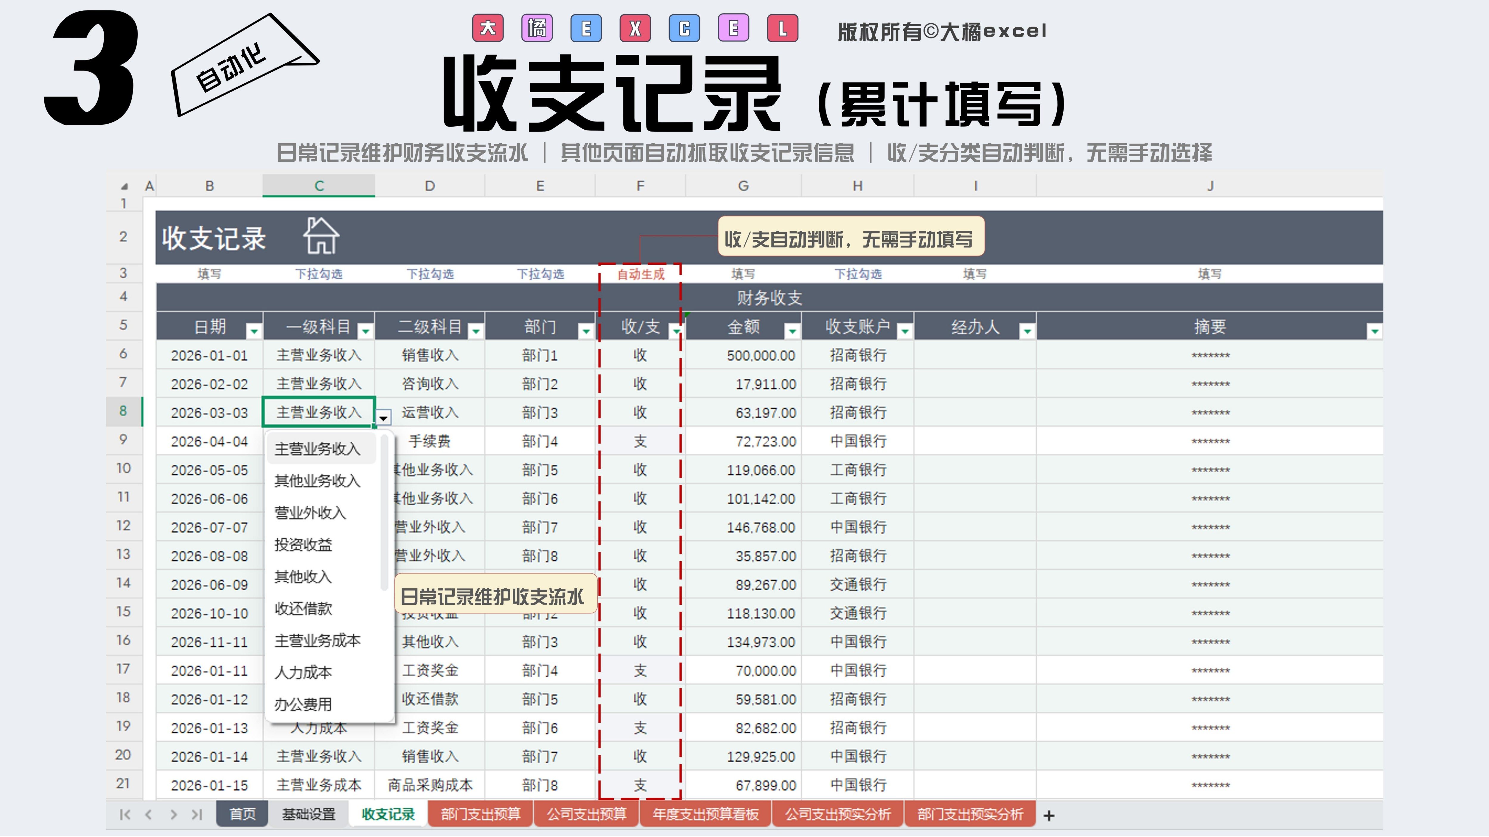Click the select-all corner triangle
Image resolution: width=1489 pixels, height=837 pixels.
click(x=124, y=187)
